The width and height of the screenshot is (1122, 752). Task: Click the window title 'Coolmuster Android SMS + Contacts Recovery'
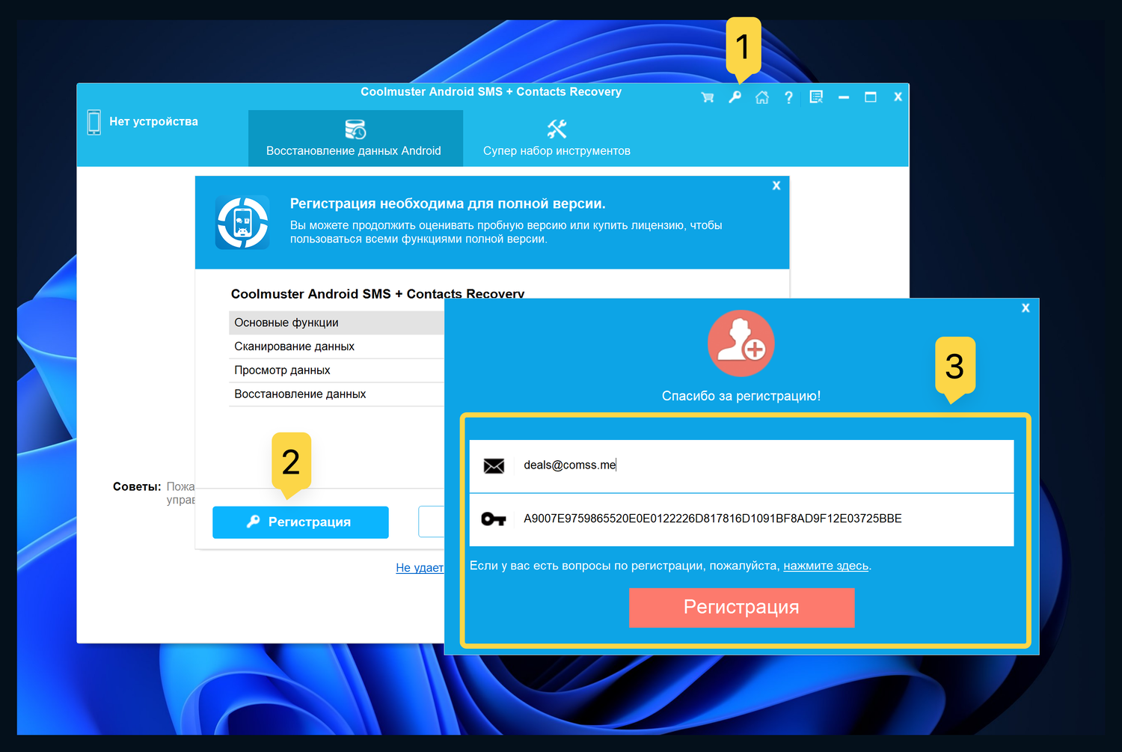pyautogui.click(x=491, y=92)
